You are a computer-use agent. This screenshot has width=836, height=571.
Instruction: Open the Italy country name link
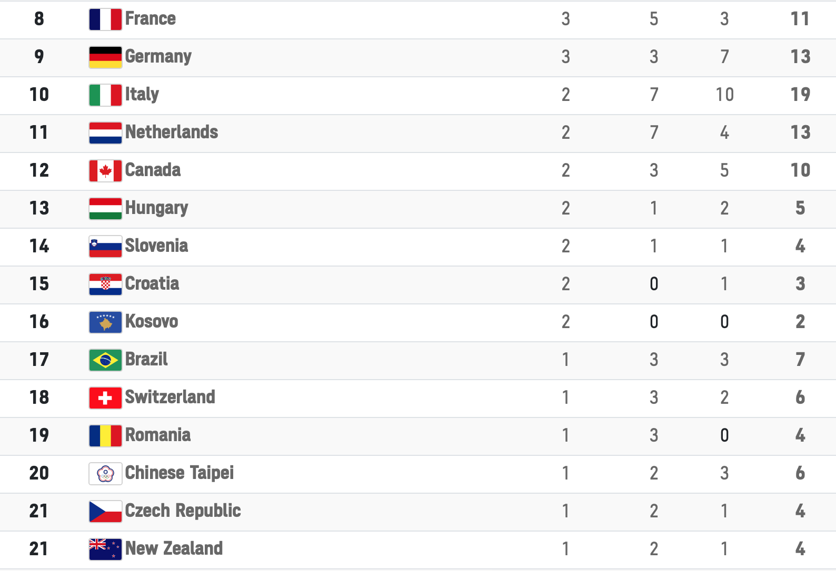click(x=142, y=95)
